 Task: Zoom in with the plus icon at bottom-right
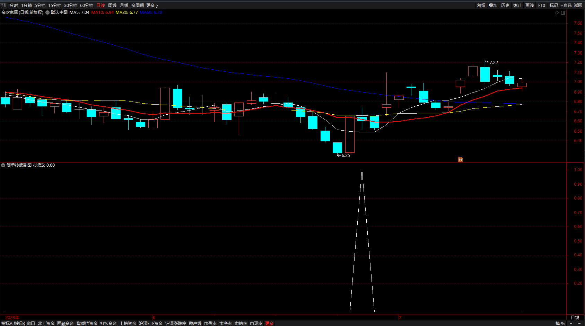[x=571, y=323]
